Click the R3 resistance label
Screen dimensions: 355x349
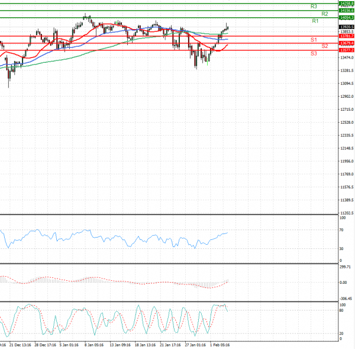tap(314, 7)
